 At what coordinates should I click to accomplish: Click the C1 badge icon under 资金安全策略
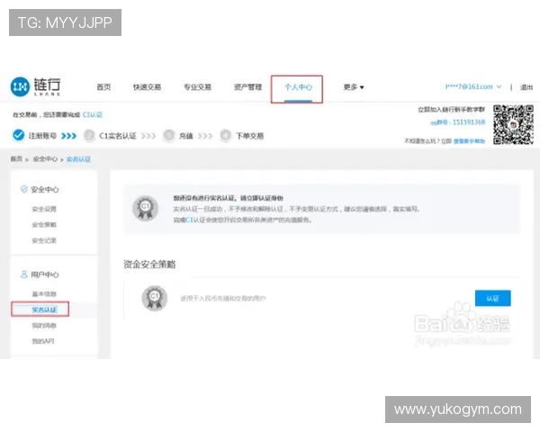(x=154, y=298)
